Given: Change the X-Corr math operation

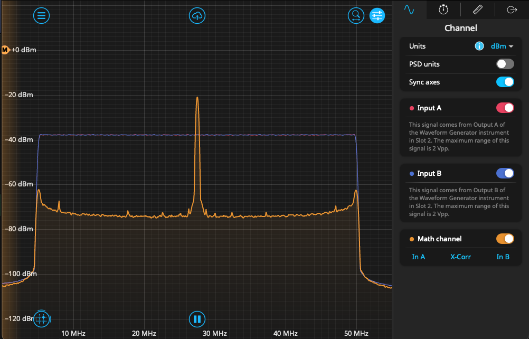Looking at the screenshot, I should [x=460, y=257].
